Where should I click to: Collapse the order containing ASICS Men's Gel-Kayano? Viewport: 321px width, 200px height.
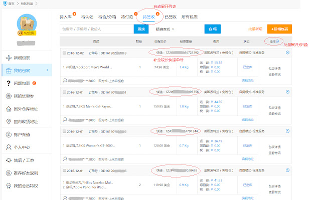[x=287, y=91]
